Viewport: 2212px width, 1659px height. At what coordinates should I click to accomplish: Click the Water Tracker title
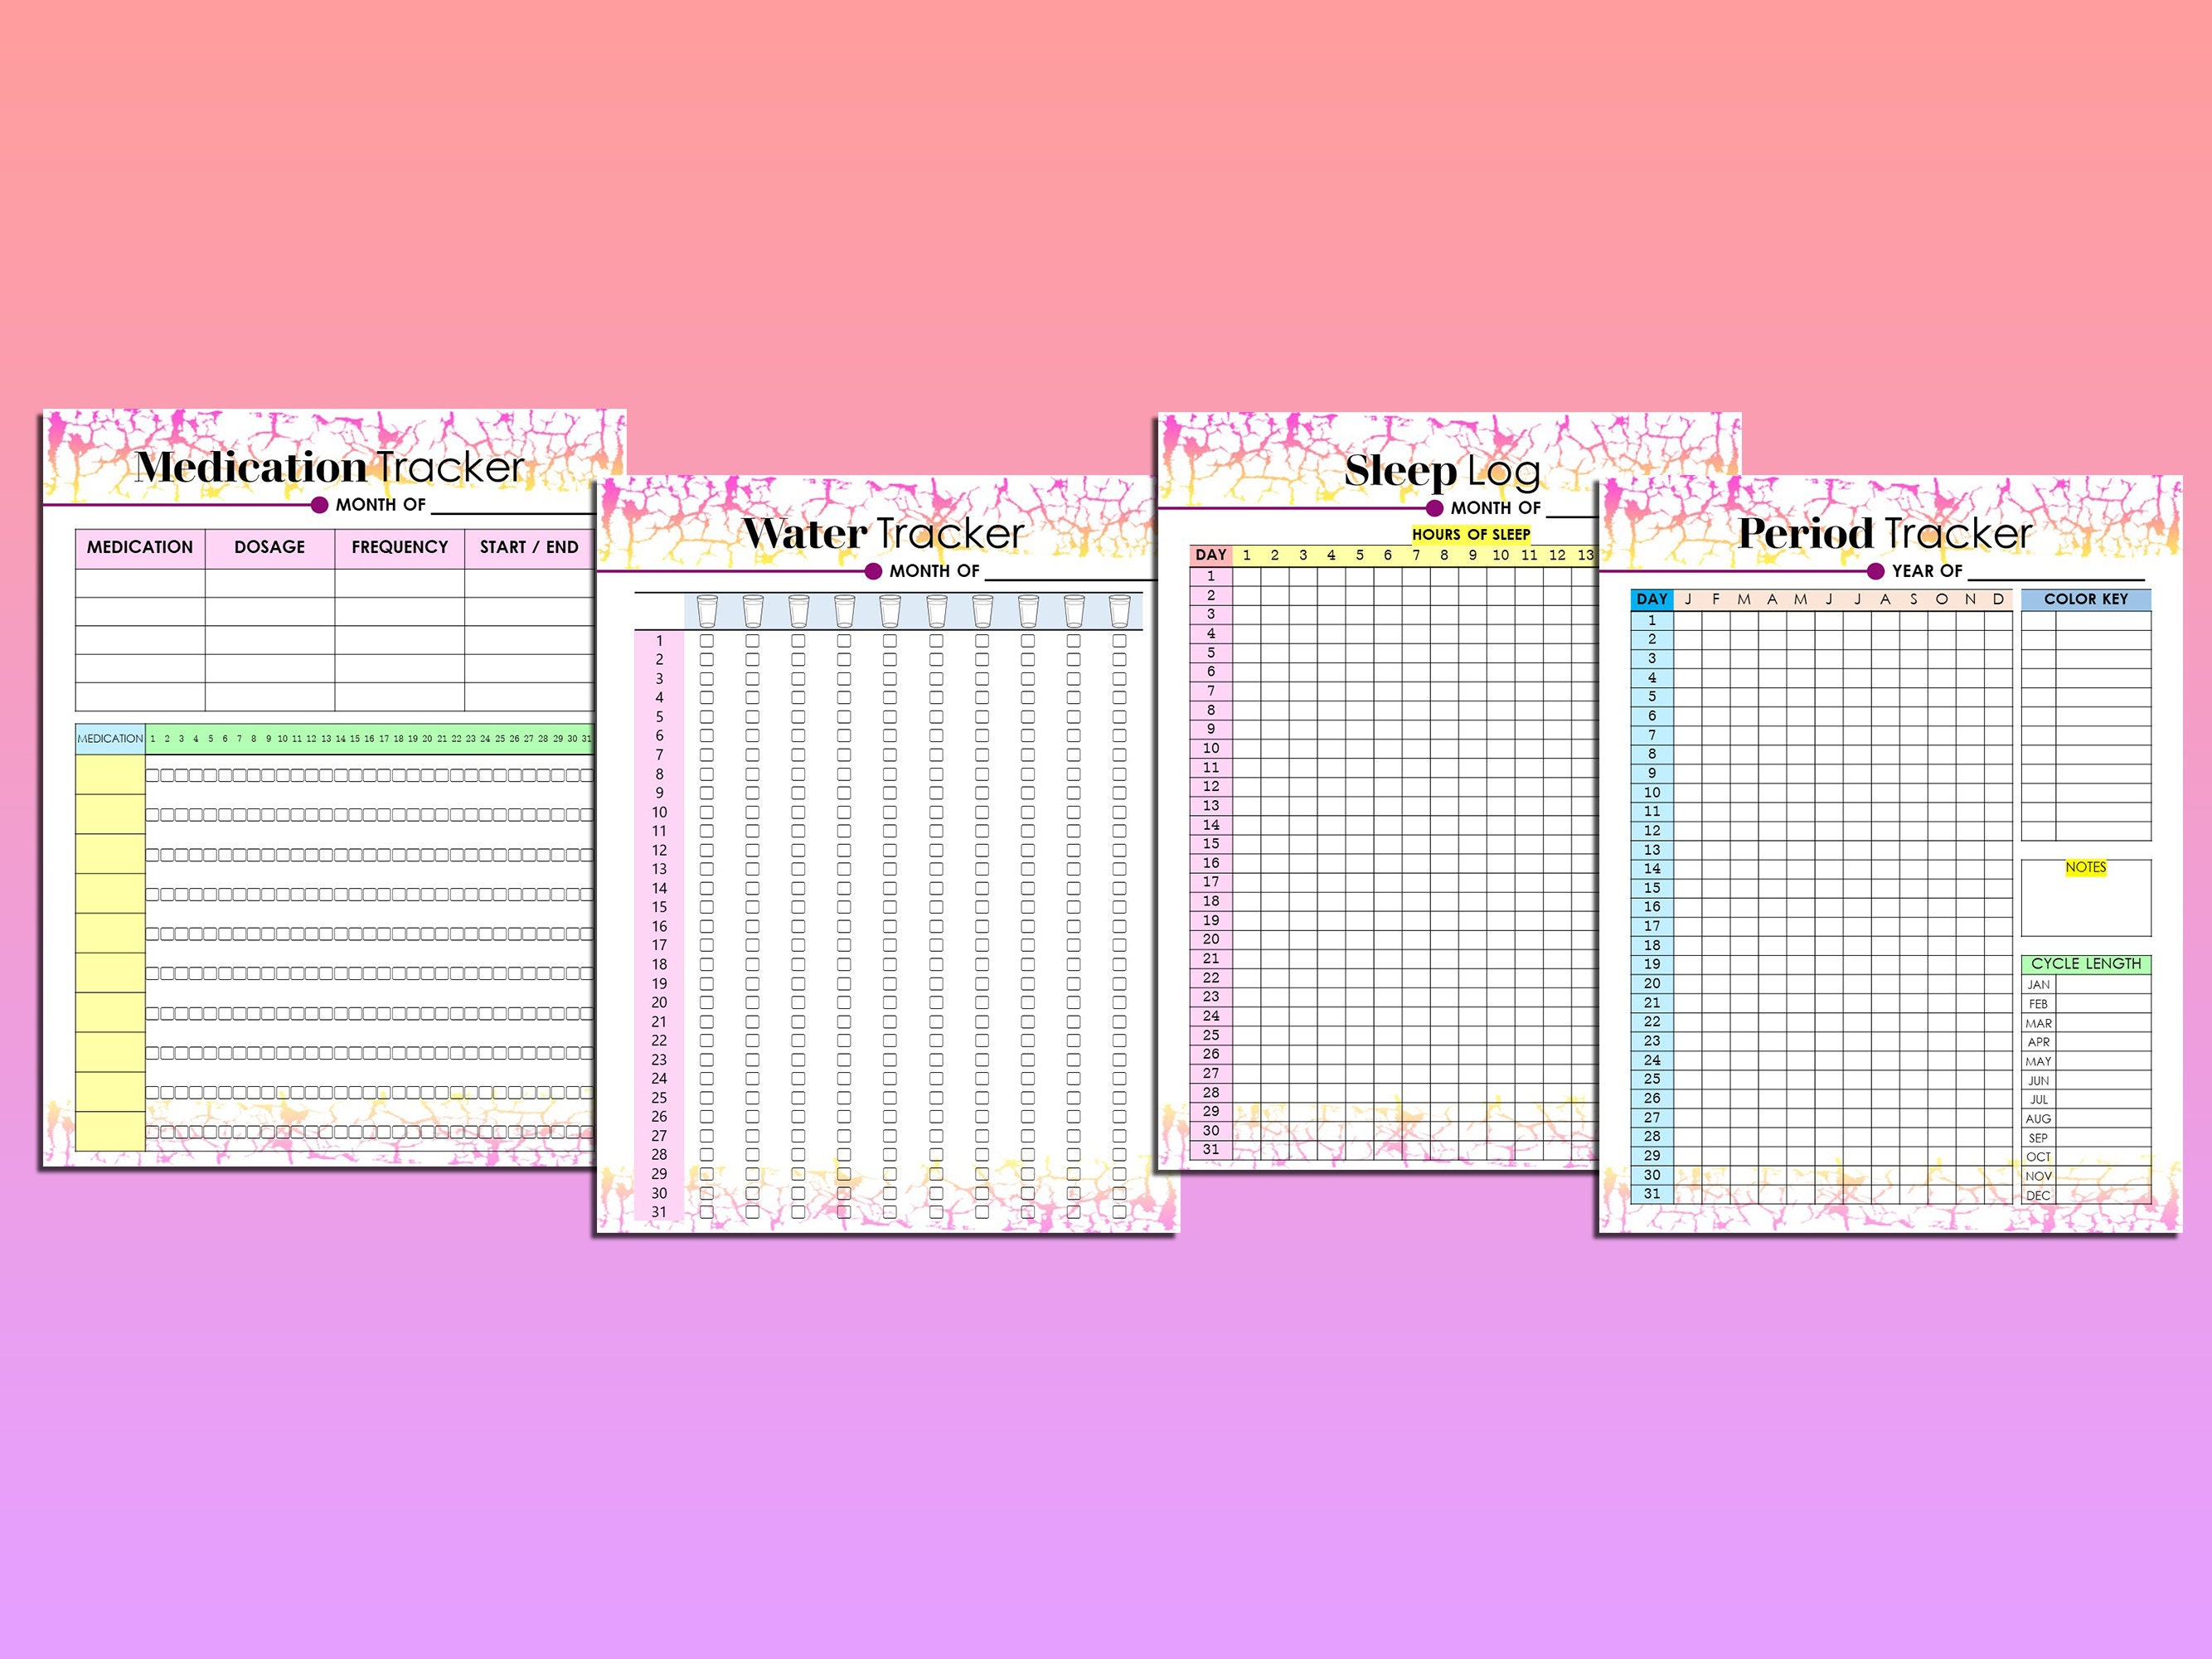tap(883, 533)
